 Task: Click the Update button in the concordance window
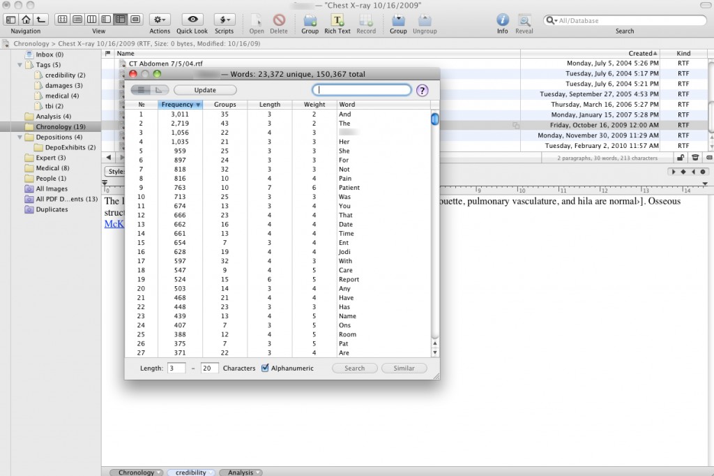[x=205, y=89]
